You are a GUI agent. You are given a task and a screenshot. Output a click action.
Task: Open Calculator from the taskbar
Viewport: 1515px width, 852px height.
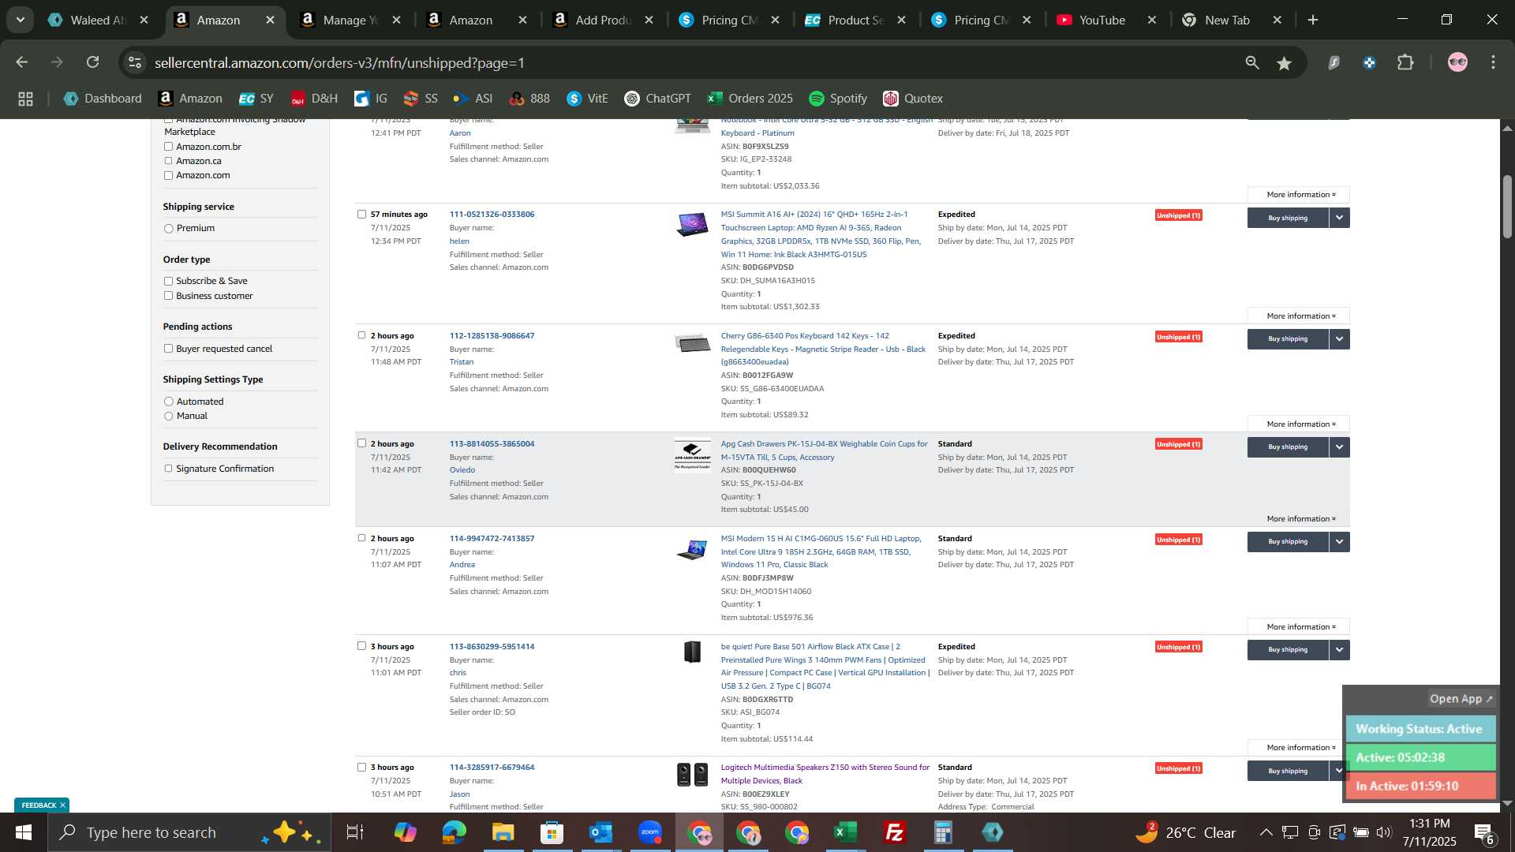(x=943, y=832)
